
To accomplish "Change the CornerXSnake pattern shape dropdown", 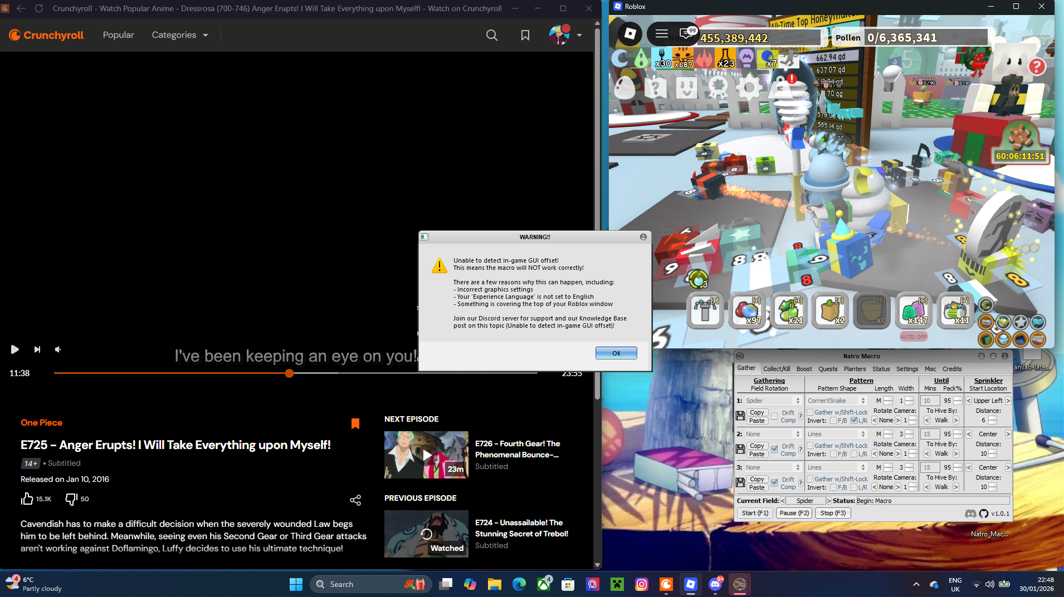I will pyautogui.click(x=837, y=401).
